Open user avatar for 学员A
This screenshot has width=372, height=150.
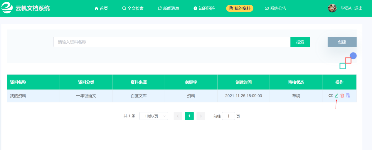pyautogui.click(x=332, y=8)
